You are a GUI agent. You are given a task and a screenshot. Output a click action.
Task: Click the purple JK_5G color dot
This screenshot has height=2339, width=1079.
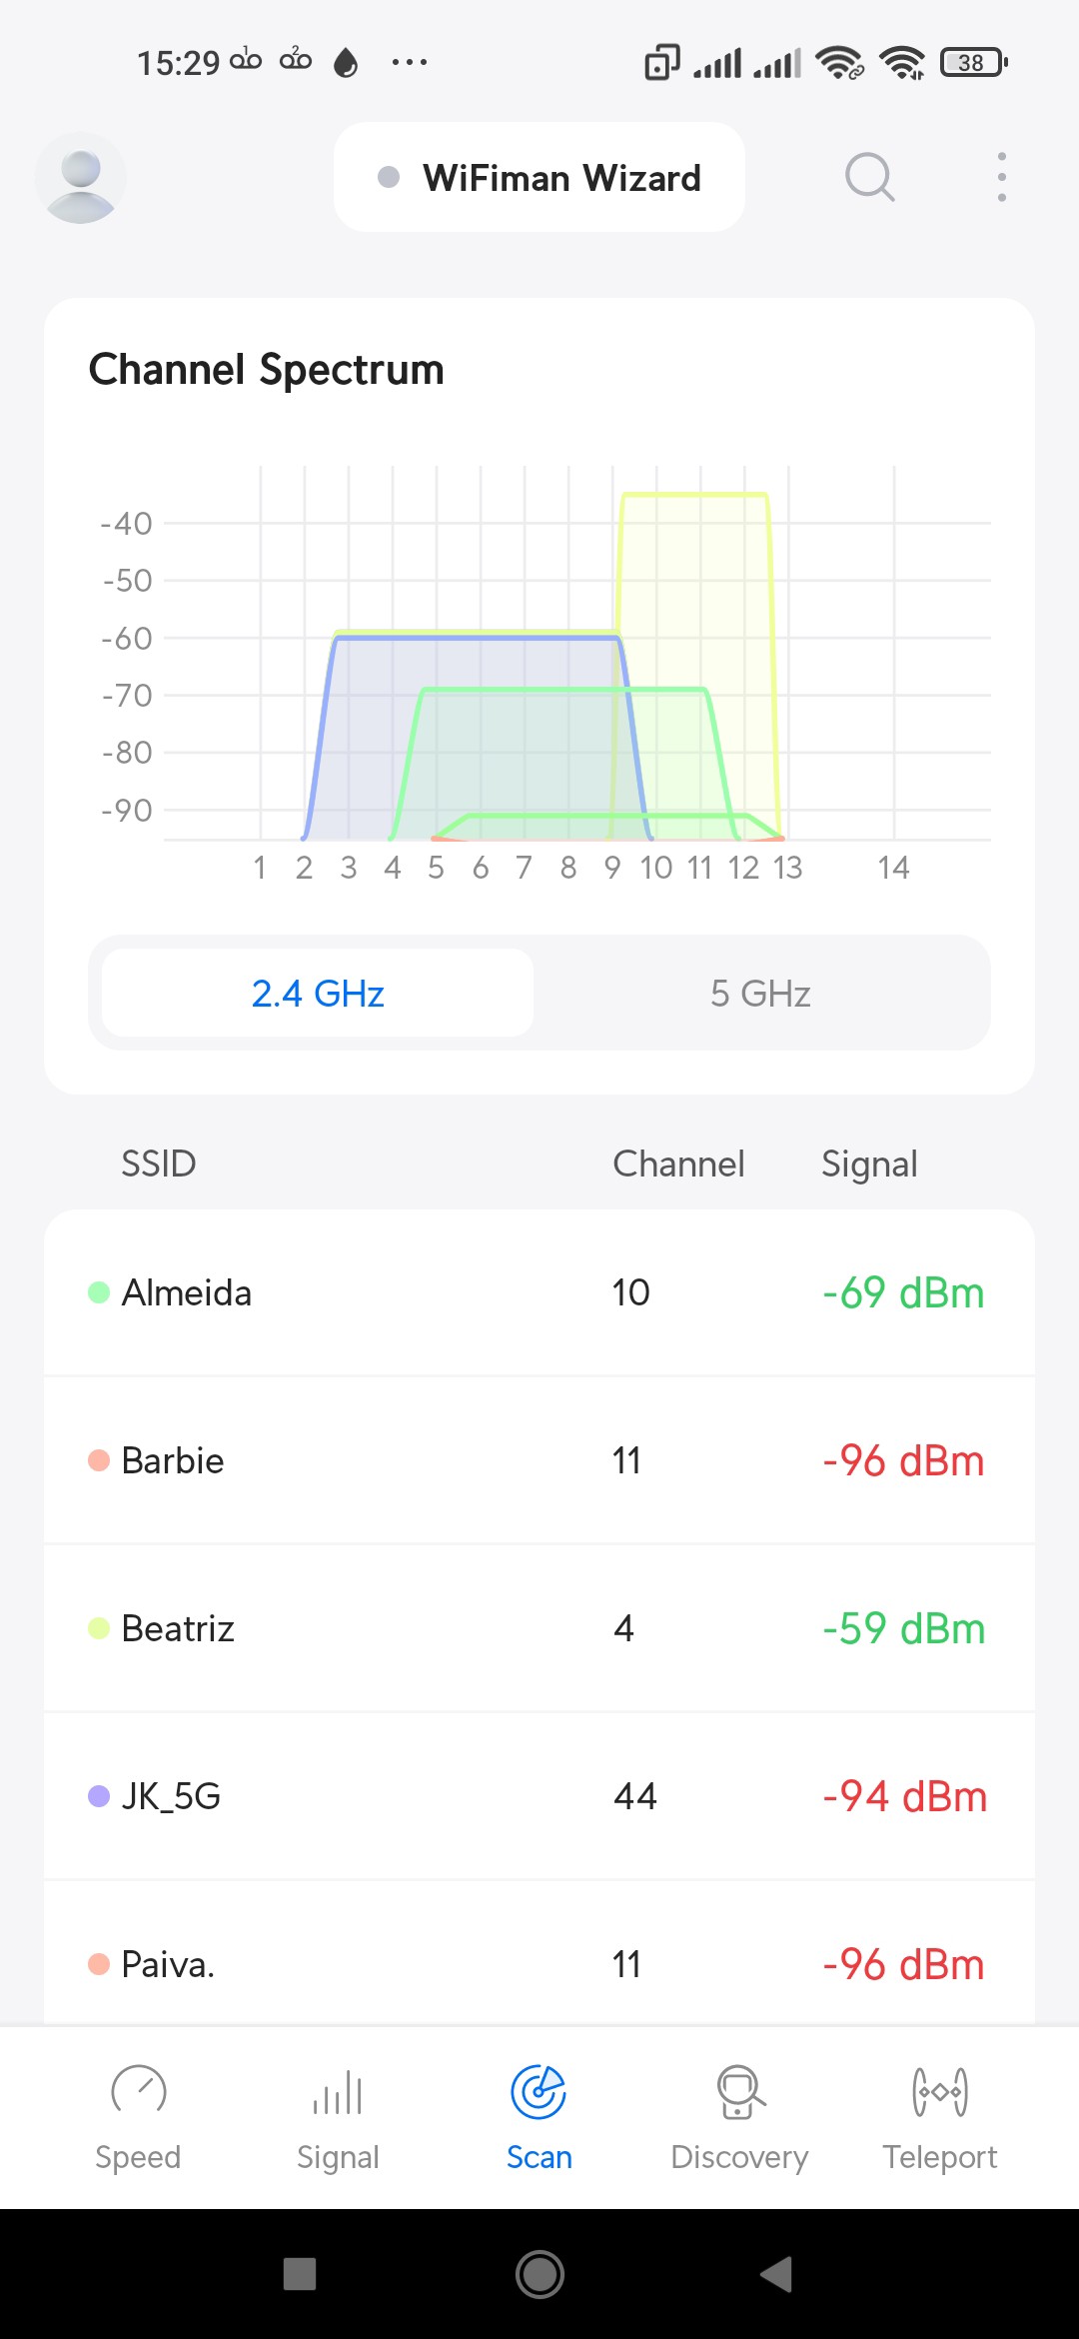tap(99, 1796)
